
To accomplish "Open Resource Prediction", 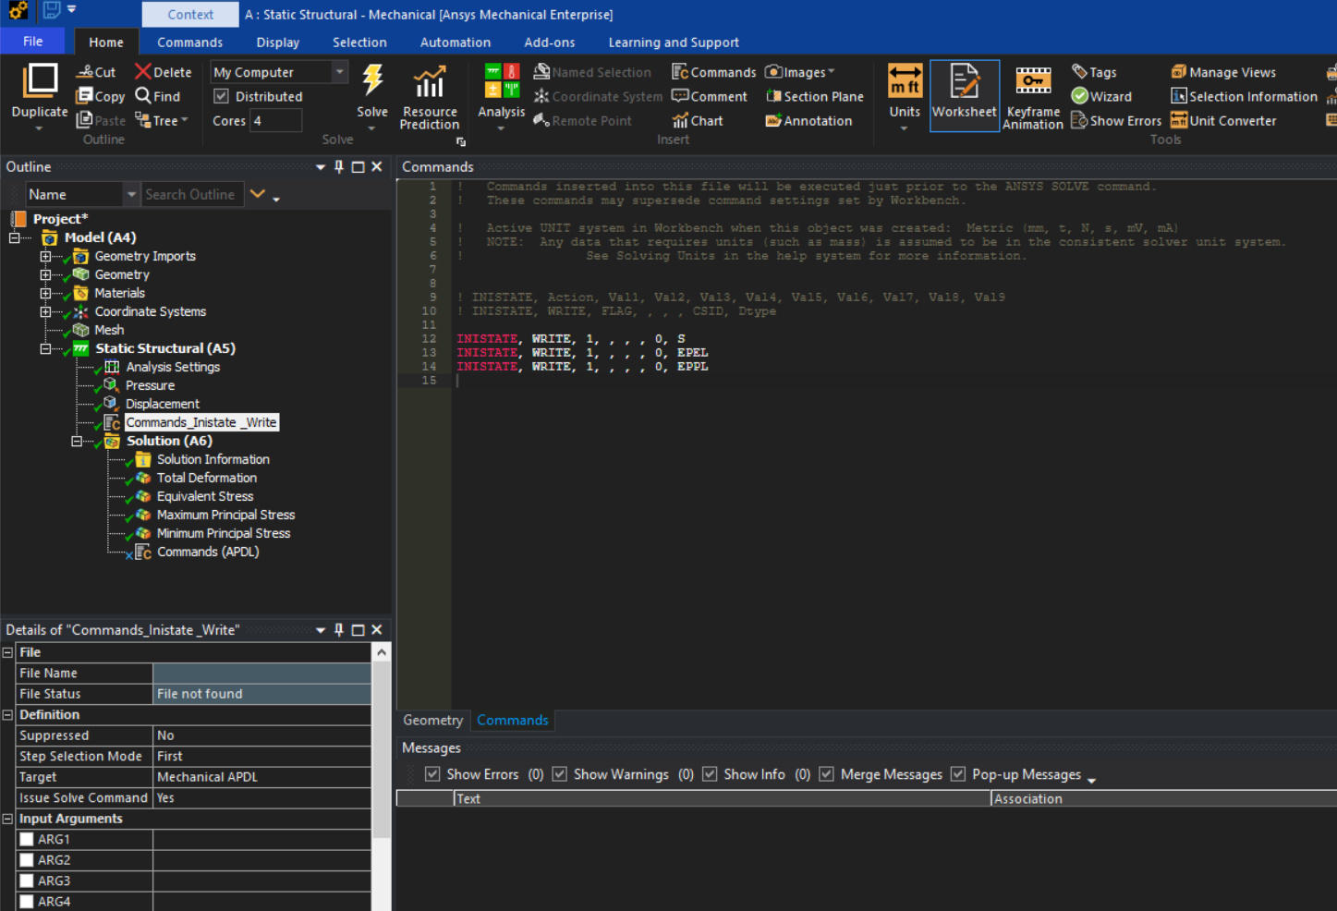I will [430, 97].
